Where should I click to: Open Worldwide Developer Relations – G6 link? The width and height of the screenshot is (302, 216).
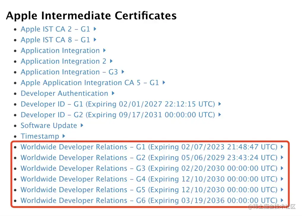[149, 200]
